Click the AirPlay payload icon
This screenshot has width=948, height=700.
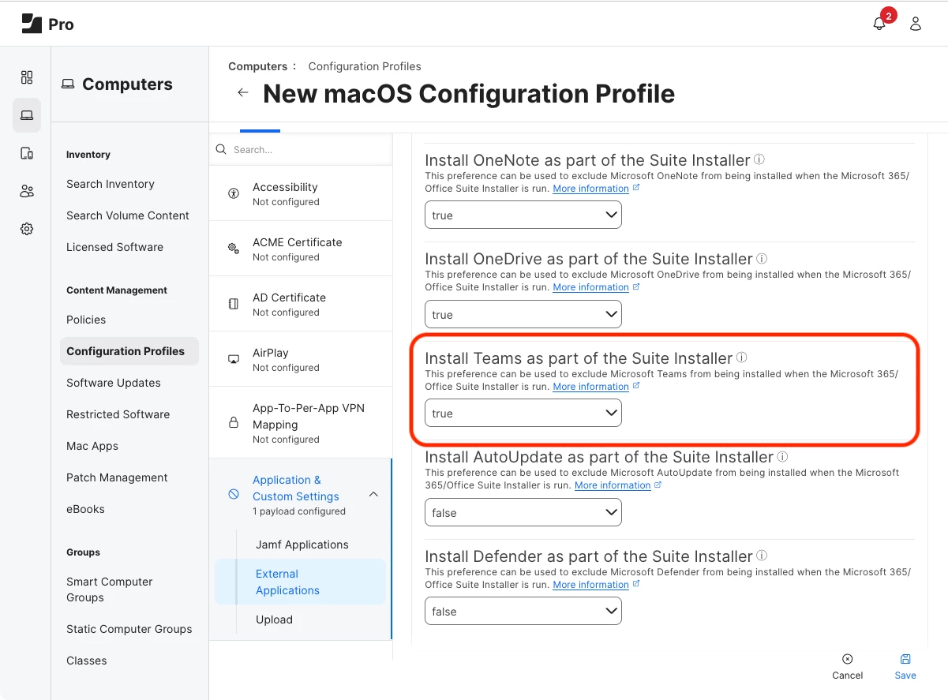[234, 359]
